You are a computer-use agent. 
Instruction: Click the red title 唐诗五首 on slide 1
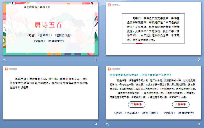click(x=50, y=24)
